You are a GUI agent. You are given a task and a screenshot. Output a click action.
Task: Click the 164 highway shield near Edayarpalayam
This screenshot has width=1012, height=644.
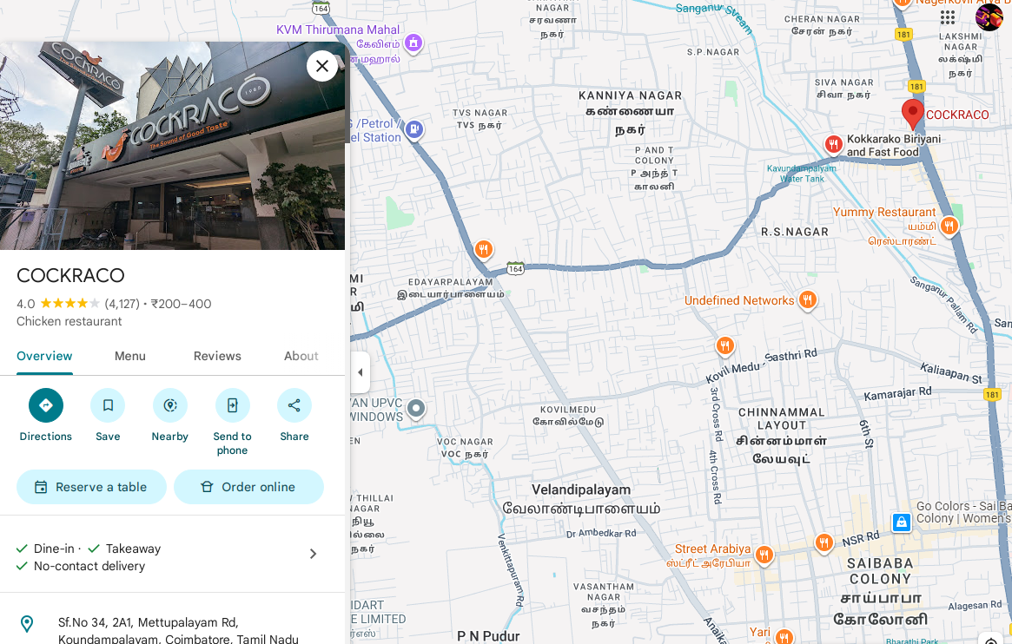(515, 269)
